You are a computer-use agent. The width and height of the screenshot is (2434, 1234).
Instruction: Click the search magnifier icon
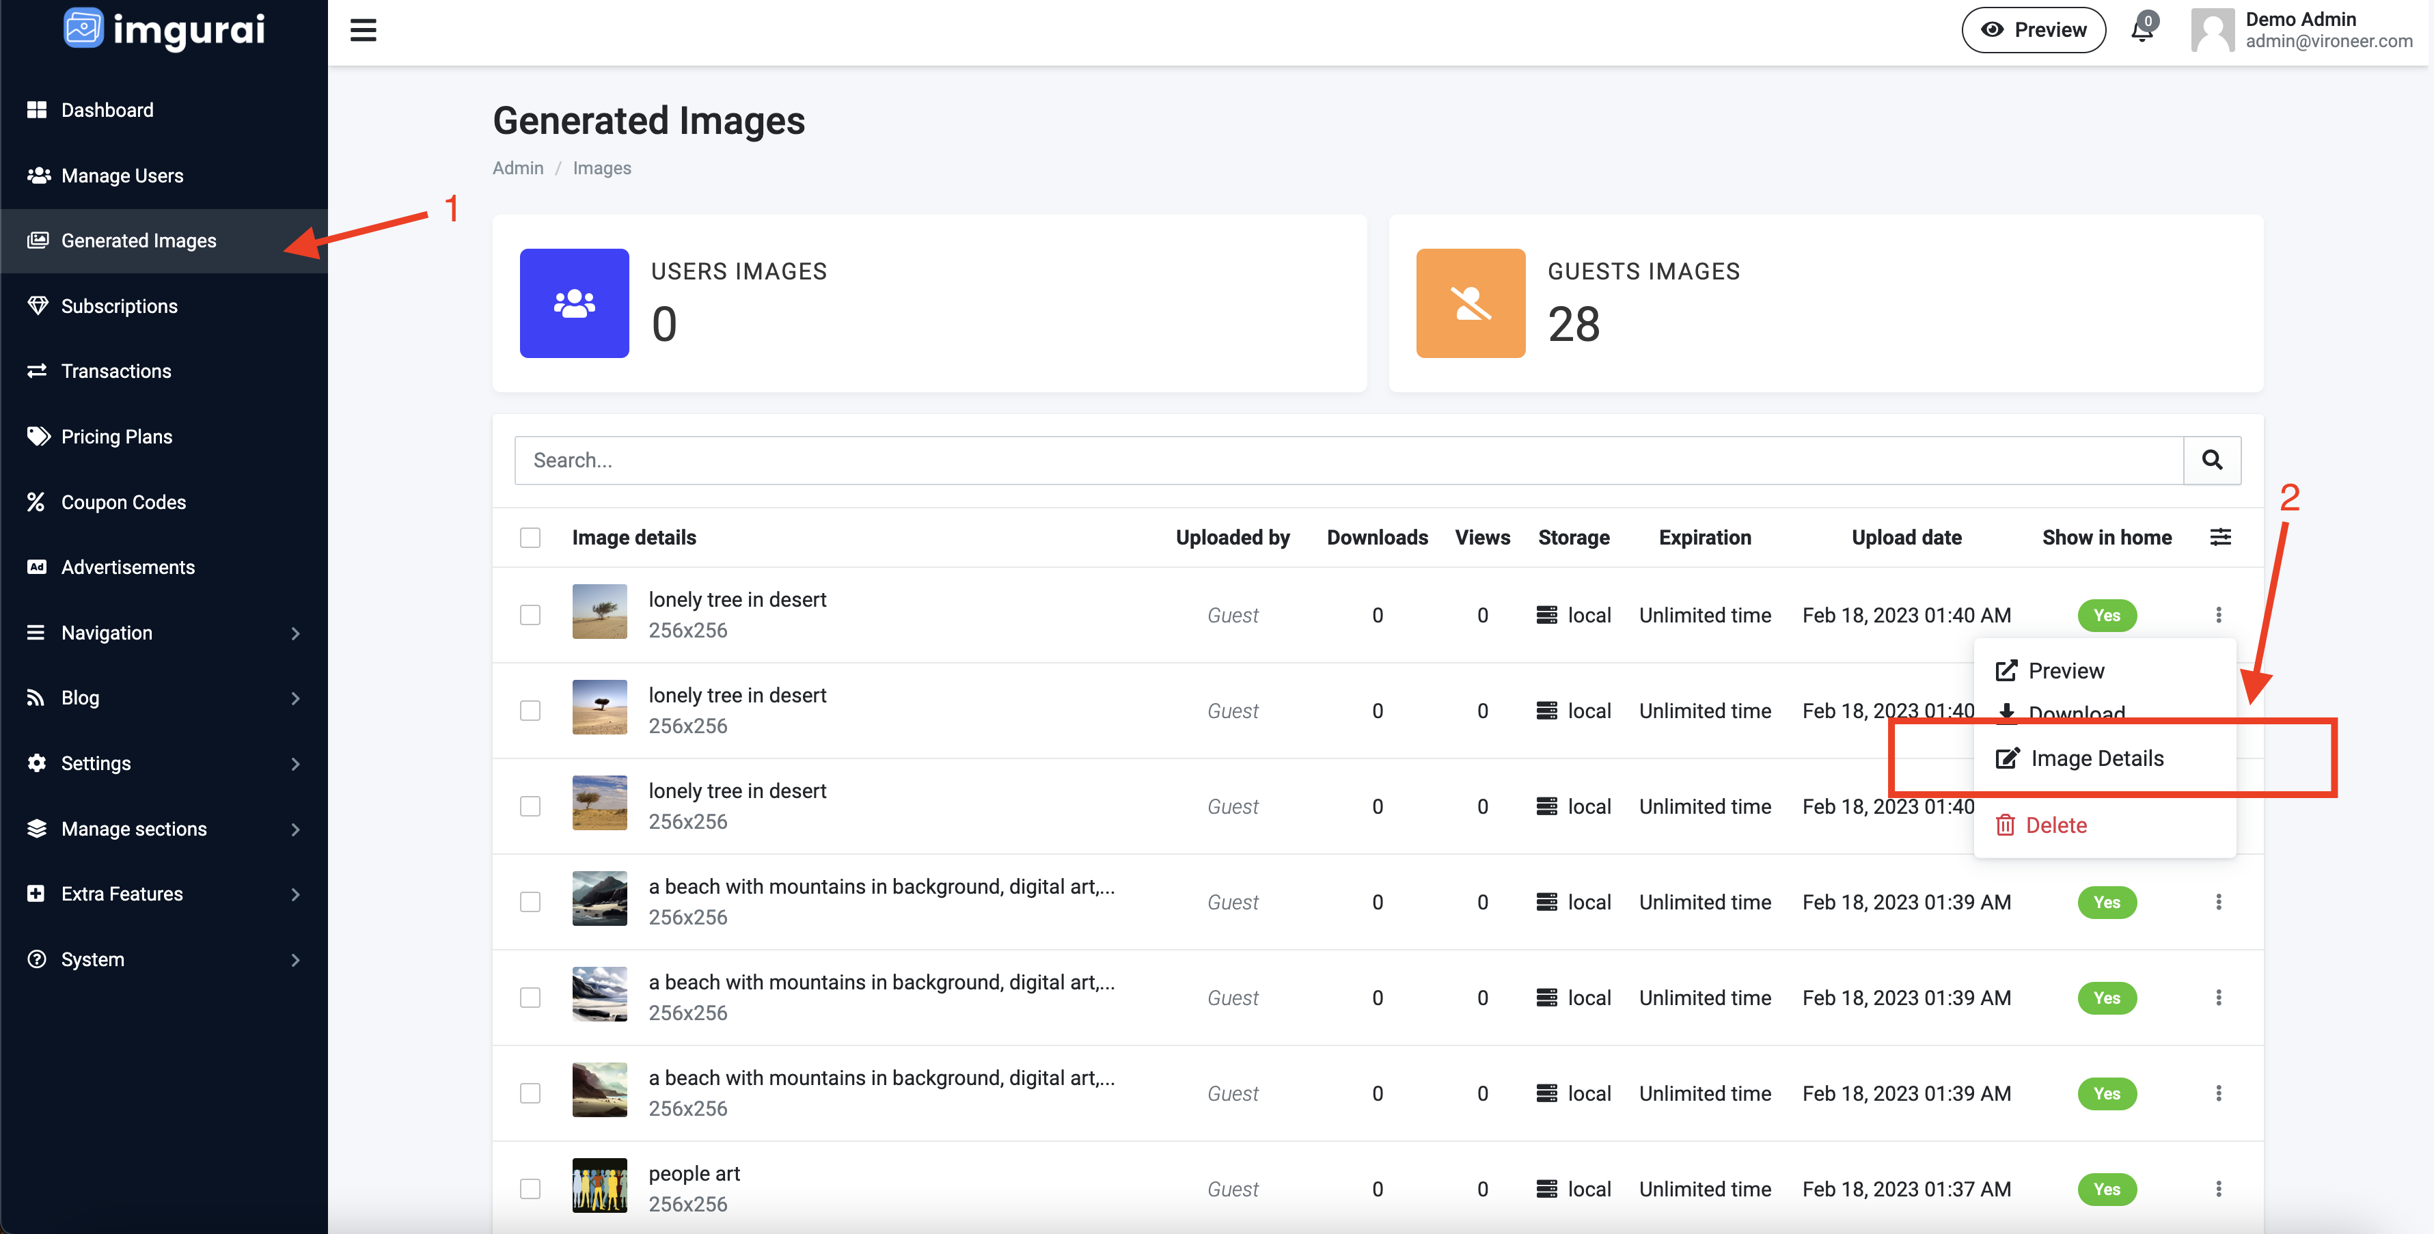pos(2211,460)
